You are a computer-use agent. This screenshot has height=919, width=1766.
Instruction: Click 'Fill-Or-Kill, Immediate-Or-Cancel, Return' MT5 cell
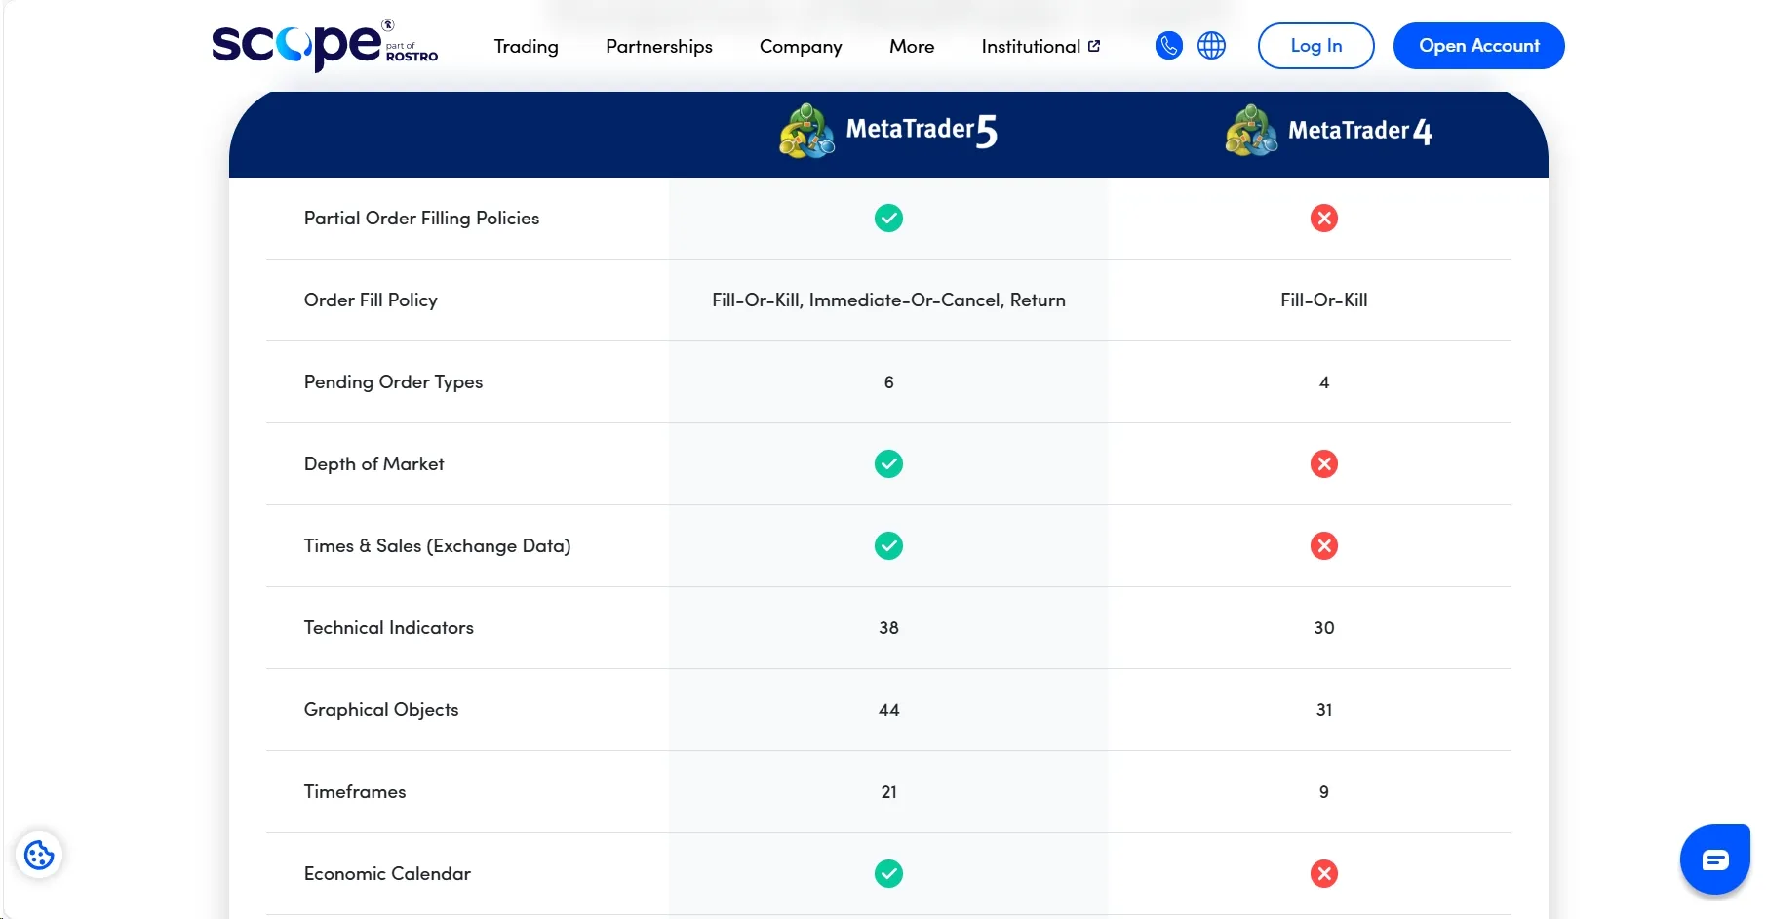point(888,300)
